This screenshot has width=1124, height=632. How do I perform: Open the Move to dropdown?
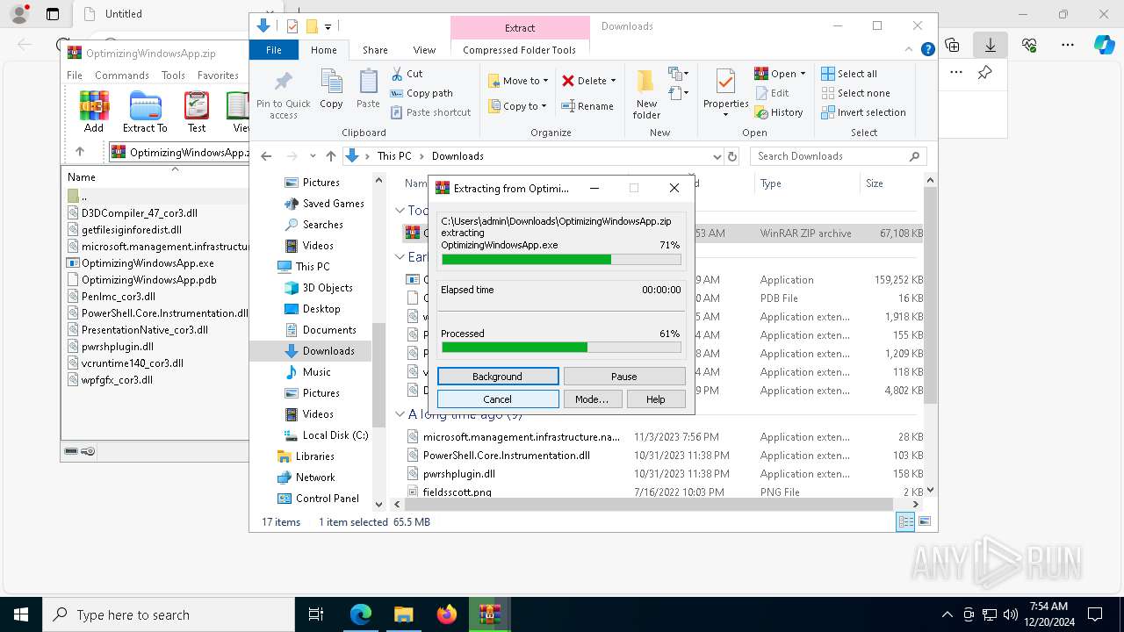tap(518, 81)
